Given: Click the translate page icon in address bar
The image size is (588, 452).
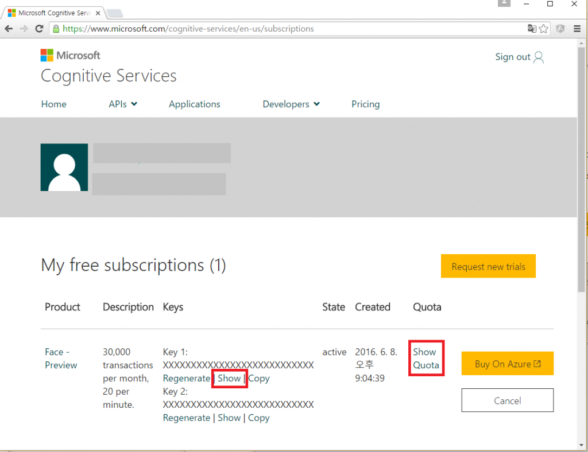Looking at the screenshot, I should pyautogui.click(x=532, y=29).
